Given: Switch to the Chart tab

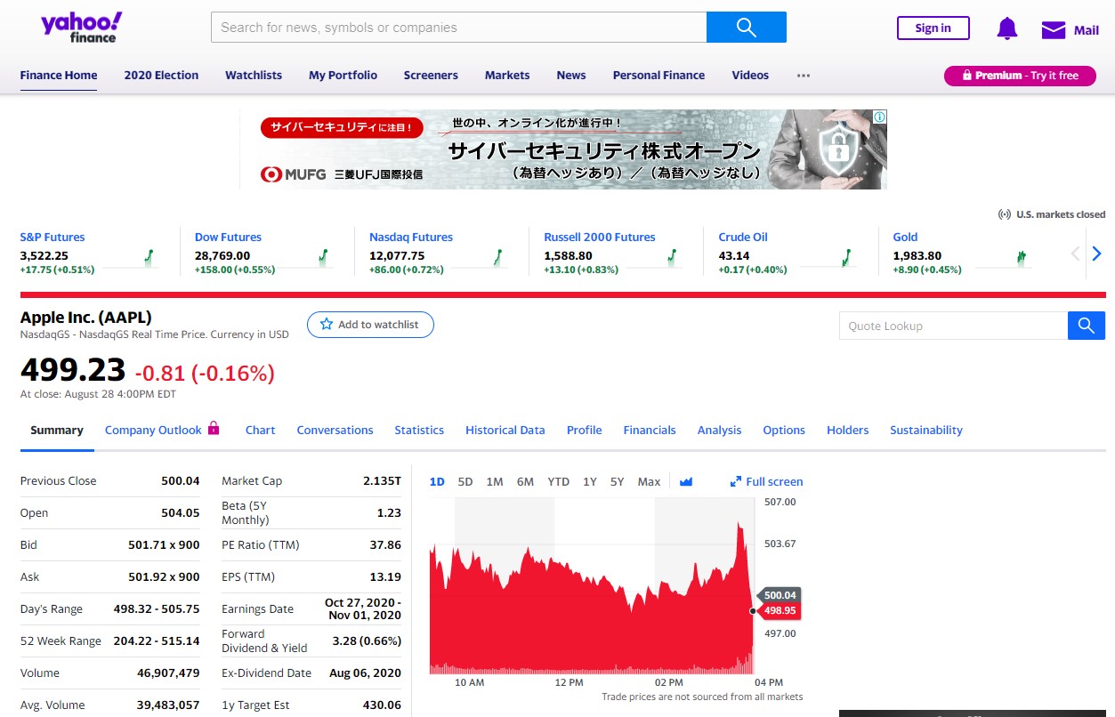Looking at the screenshot, I should coord(261,431).
